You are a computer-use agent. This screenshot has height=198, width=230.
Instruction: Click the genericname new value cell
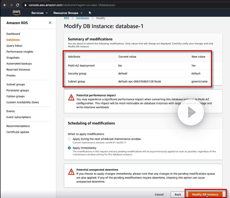pos(200,81)
